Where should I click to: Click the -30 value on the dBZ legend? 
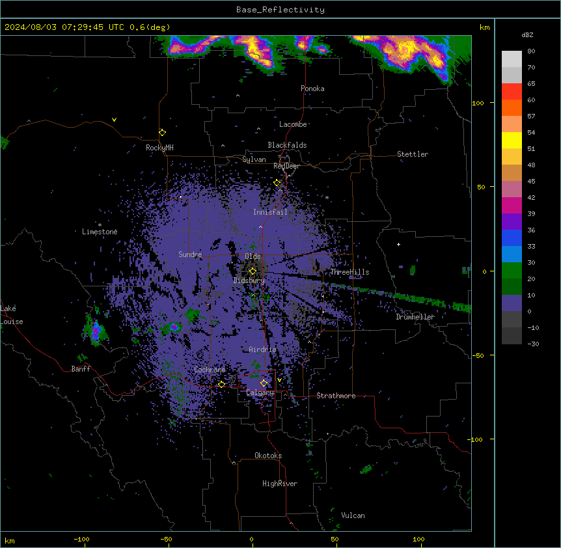pos(533,344)
